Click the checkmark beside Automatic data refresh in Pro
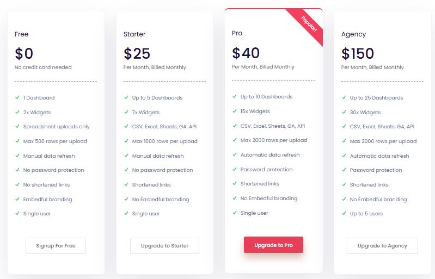This screenshot has height=279, width=435. (x=235, y=155)
